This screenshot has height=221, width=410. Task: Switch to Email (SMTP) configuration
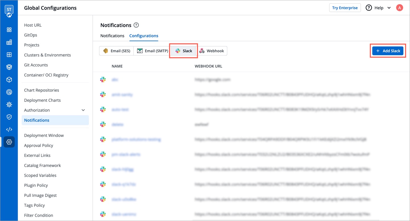[x=152, y=51]
